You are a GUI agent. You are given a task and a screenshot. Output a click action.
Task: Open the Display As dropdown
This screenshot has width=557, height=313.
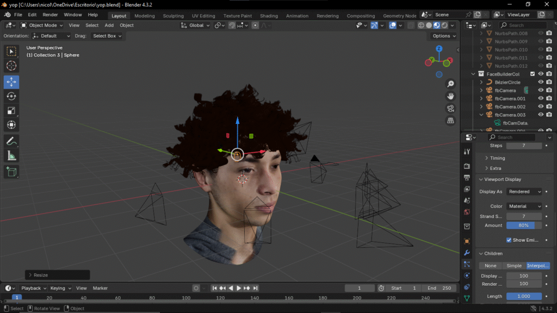[524, 192]
